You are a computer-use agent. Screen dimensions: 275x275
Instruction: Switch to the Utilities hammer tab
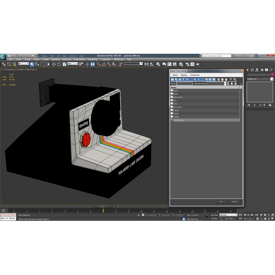(x=271, y=70)
